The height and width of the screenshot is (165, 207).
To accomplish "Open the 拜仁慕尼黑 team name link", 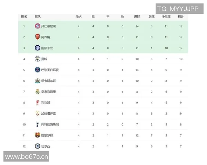I will point(48,26).
